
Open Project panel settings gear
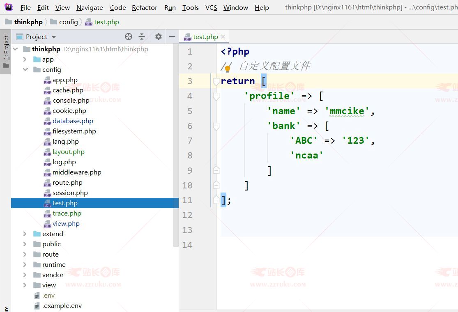[159, 37]
